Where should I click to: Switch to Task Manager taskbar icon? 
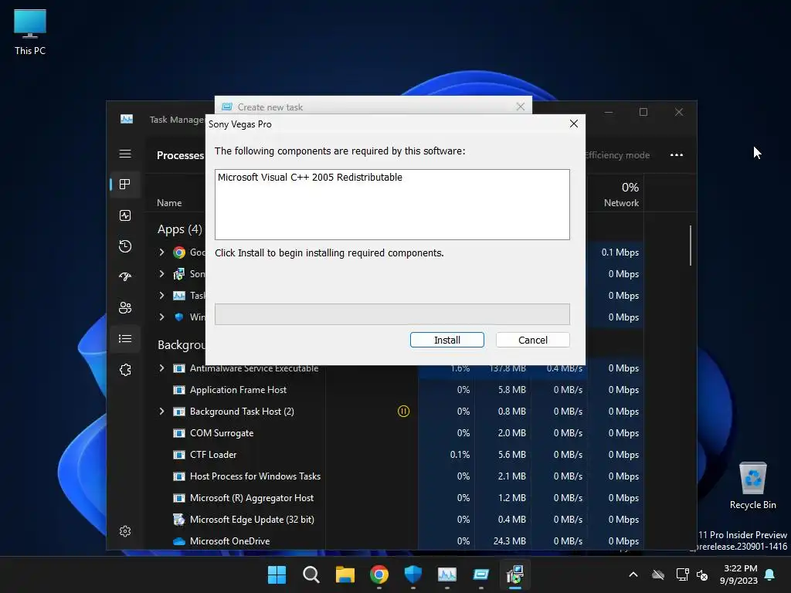tap(447, 574)
